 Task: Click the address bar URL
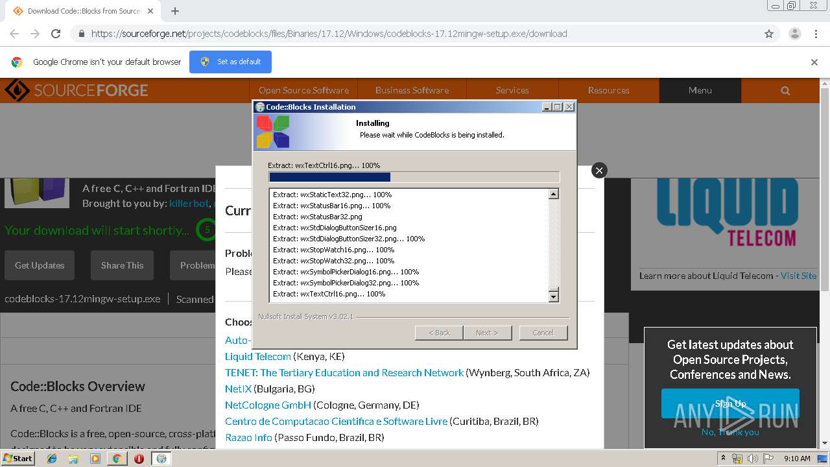(329, 34)
